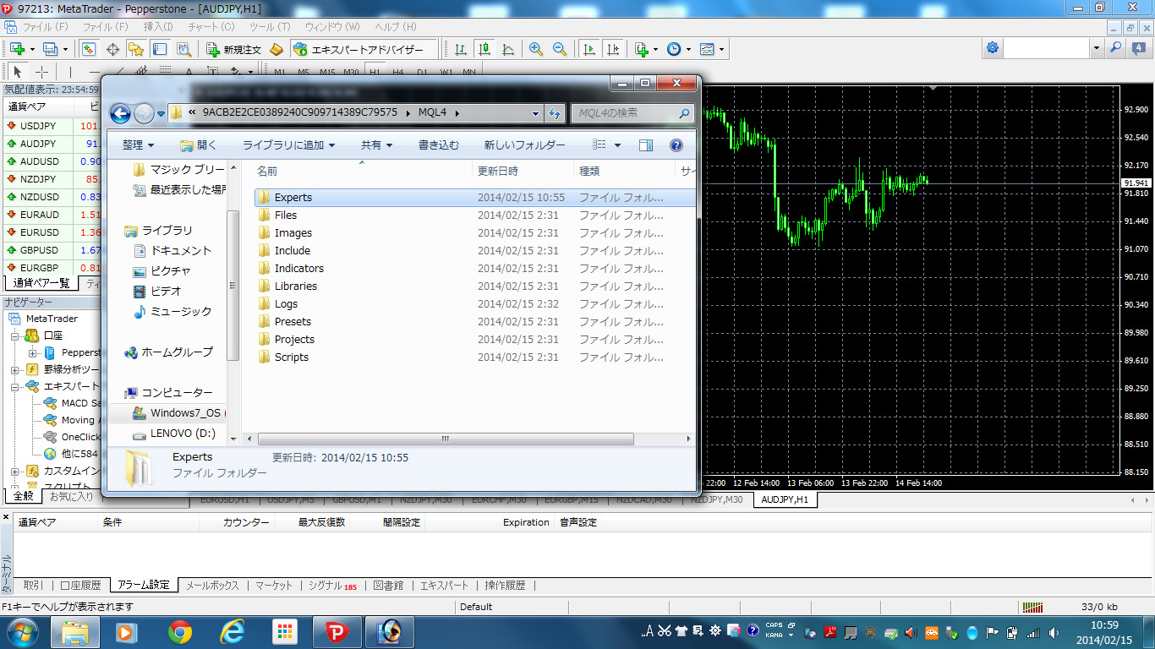Switch to bar chart icon

tap(461, 49)
